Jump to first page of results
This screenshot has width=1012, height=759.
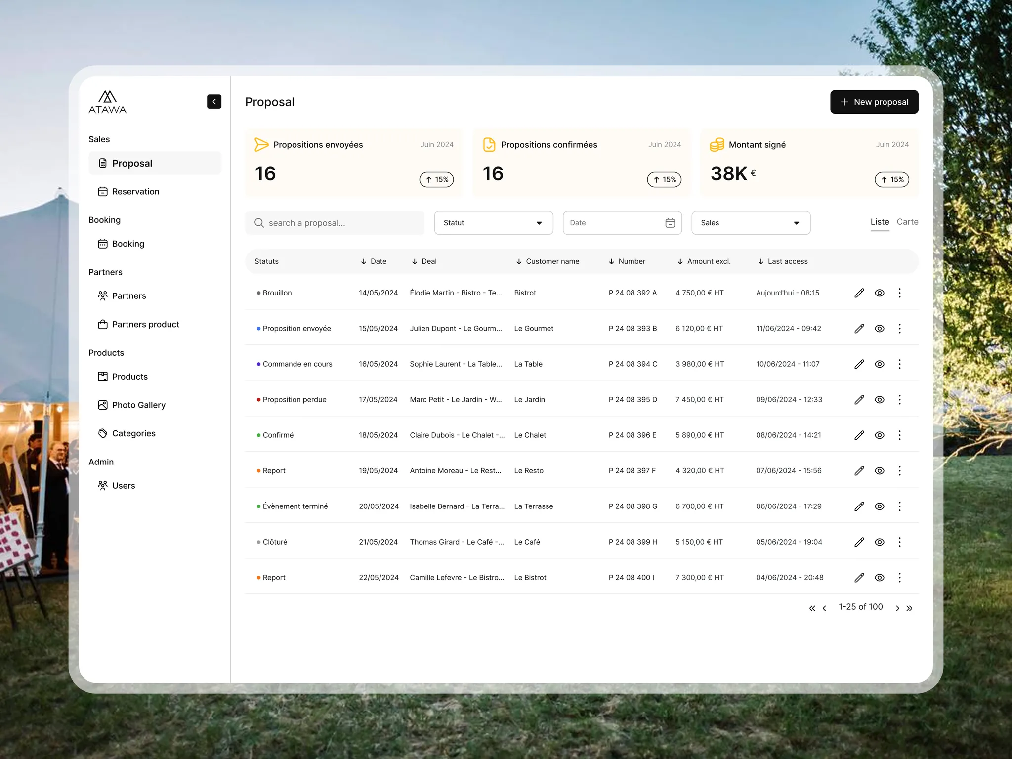812,608
